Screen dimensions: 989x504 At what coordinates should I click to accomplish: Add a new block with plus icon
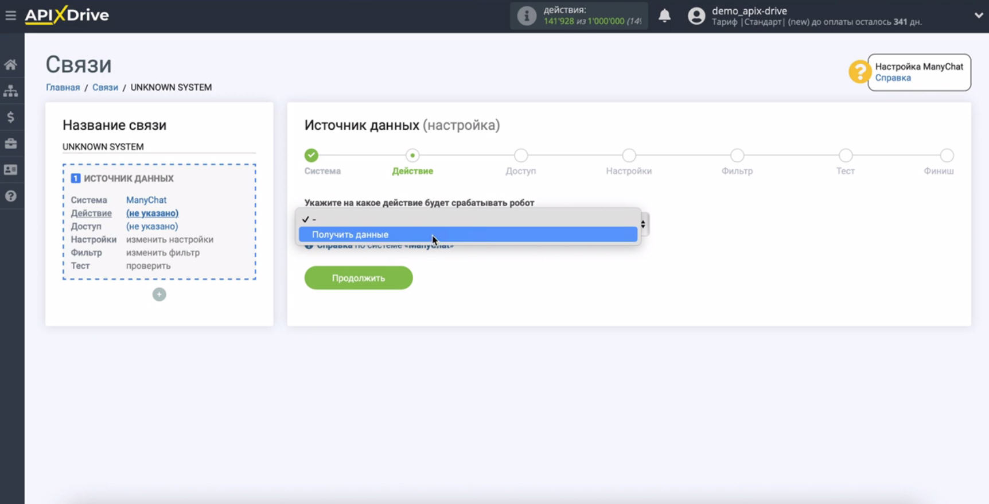click(159, 294)
